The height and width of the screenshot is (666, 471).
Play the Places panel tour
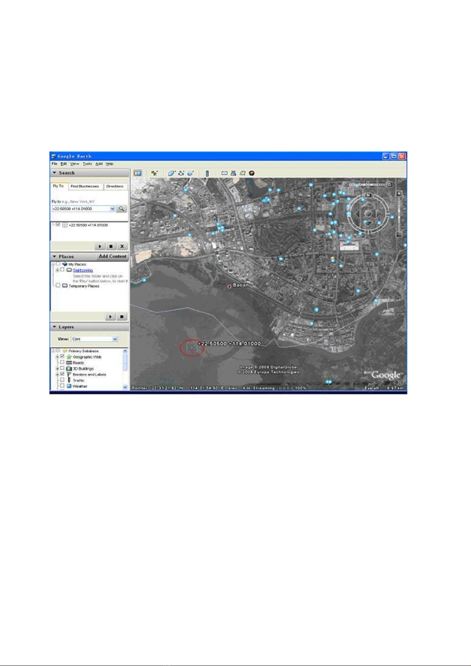tap(111, 317)
